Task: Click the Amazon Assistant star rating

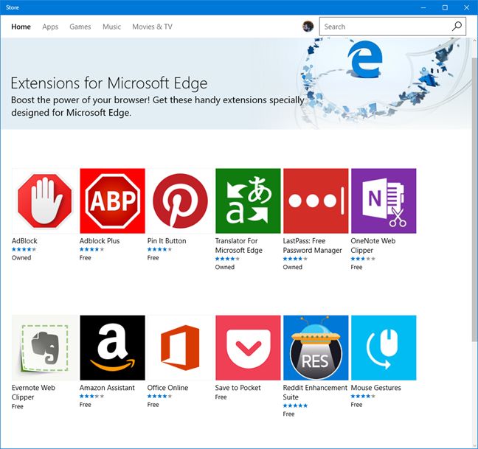Action: [91, 396]
